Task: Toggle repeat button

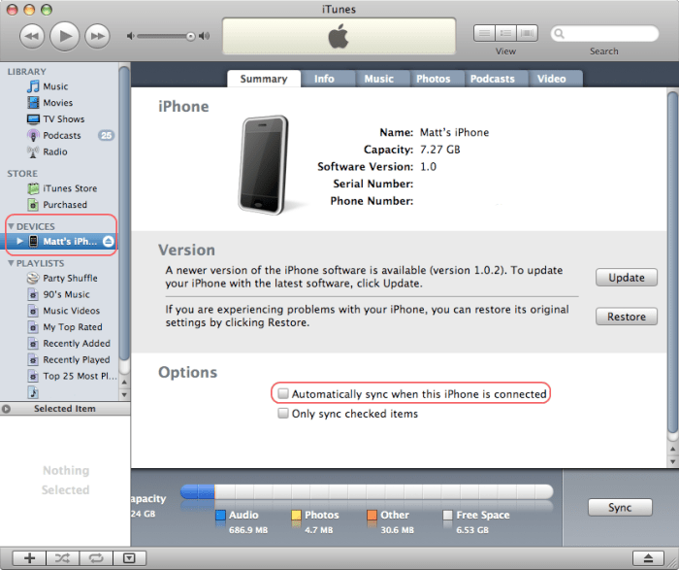Action: (96, 558)
